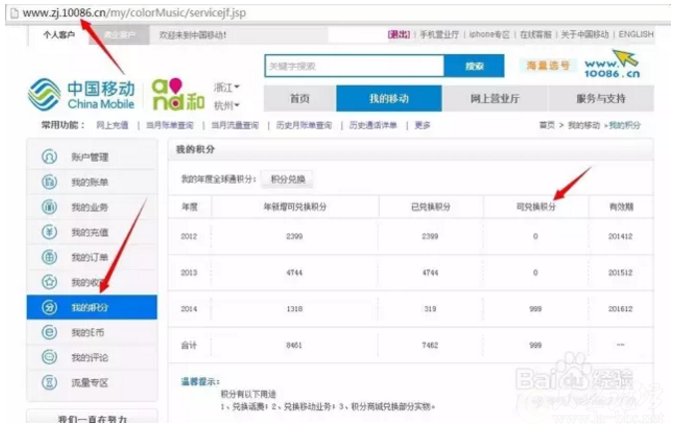Click the 我的业务 sidebar icon
The height and width of the screenshot is (436, 674).
tap(49, 207)
